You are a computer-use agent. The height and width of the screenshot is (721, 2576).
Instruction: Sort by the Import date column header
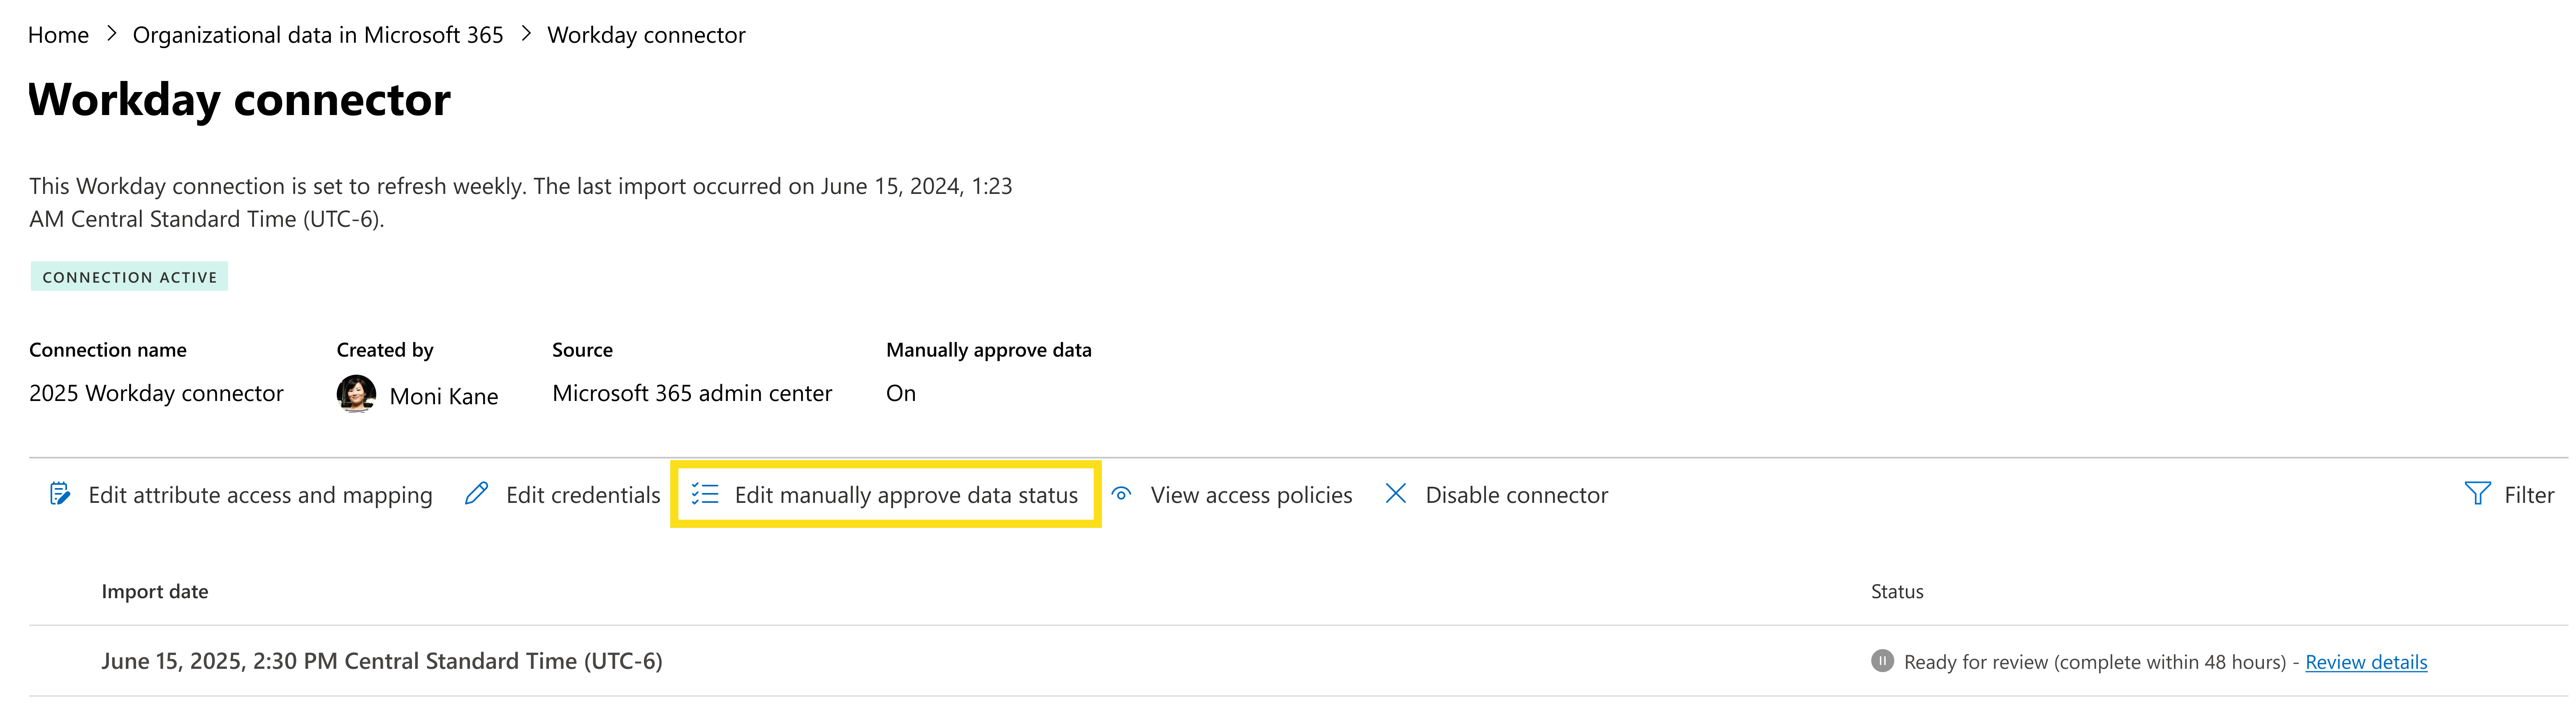pos(155,590)
